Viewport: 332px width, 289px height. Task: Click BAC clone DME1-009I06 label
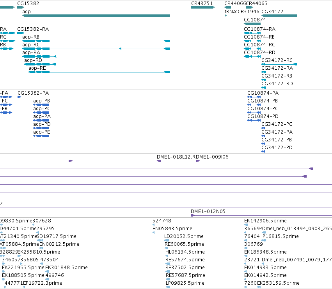coord(212,157)
